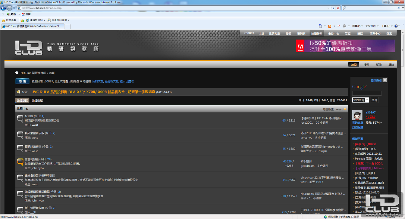Image resolution: width=405 pixels, height=219 pixels.
Task: Click the user avatar image of z30897
Action: (x=357, y=116)
